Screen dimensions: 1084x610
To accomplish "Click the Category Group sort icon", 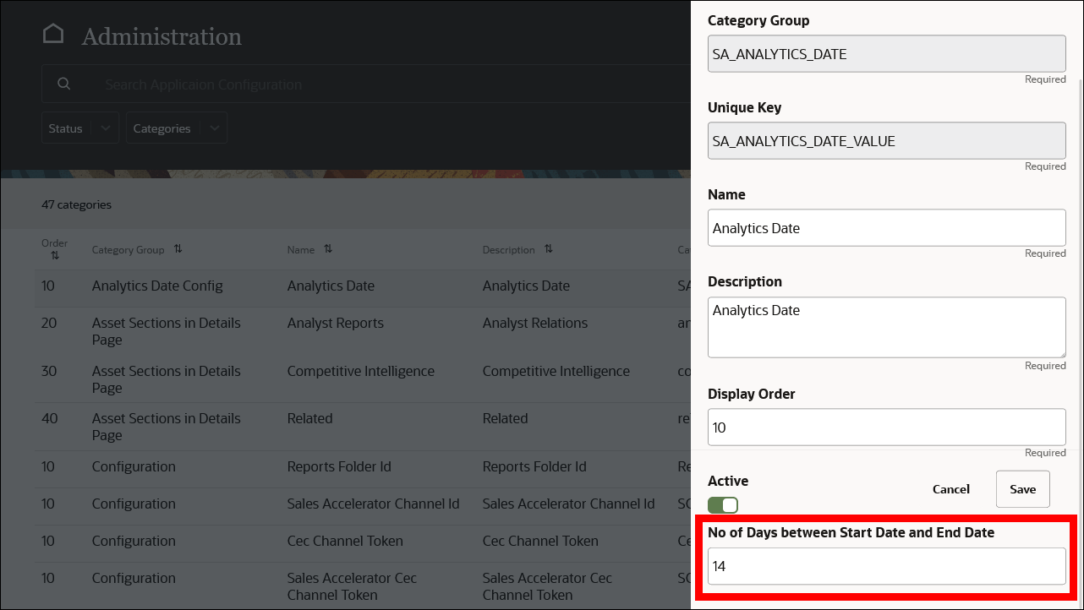I will coord(178,249).
